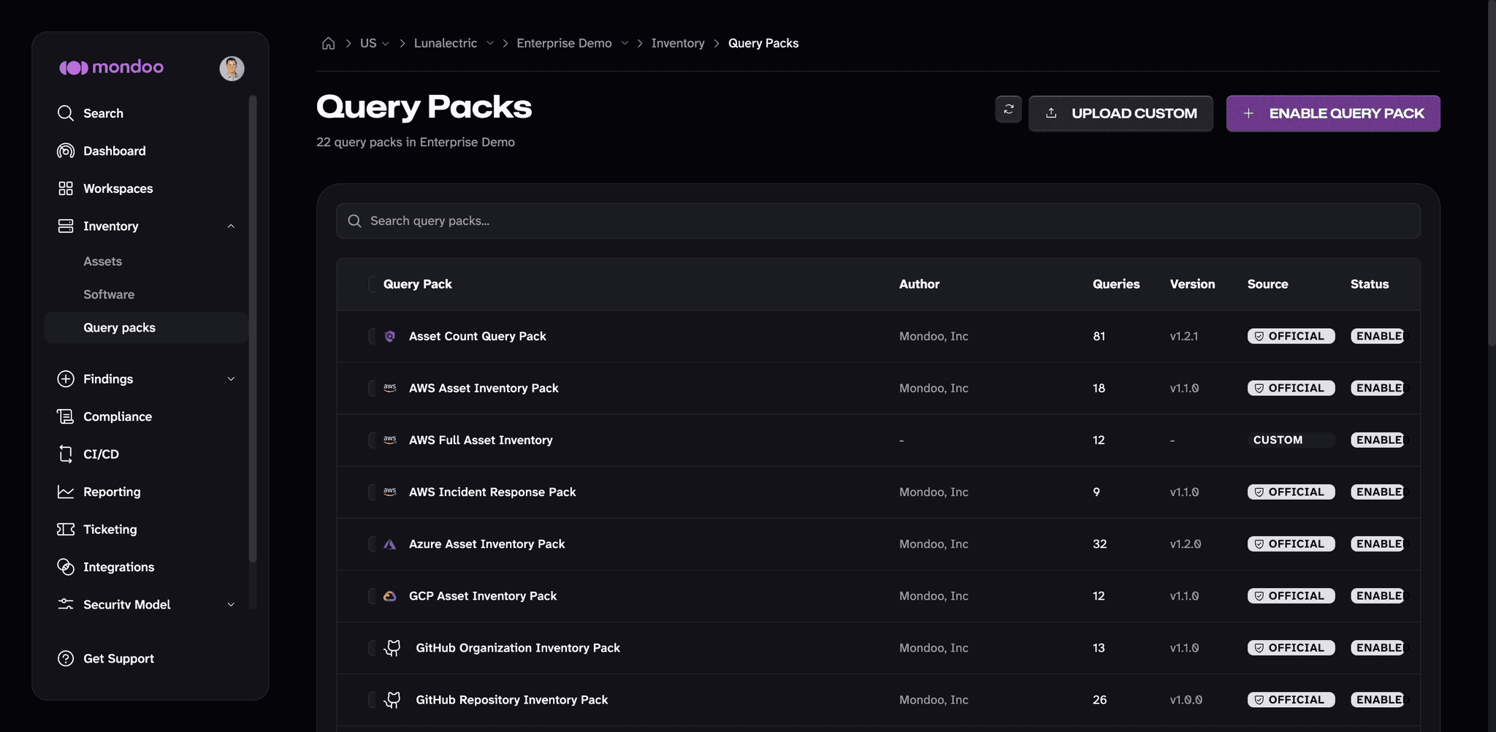
Task: Open the AWS Incident Response Pack
Action: 492,492
